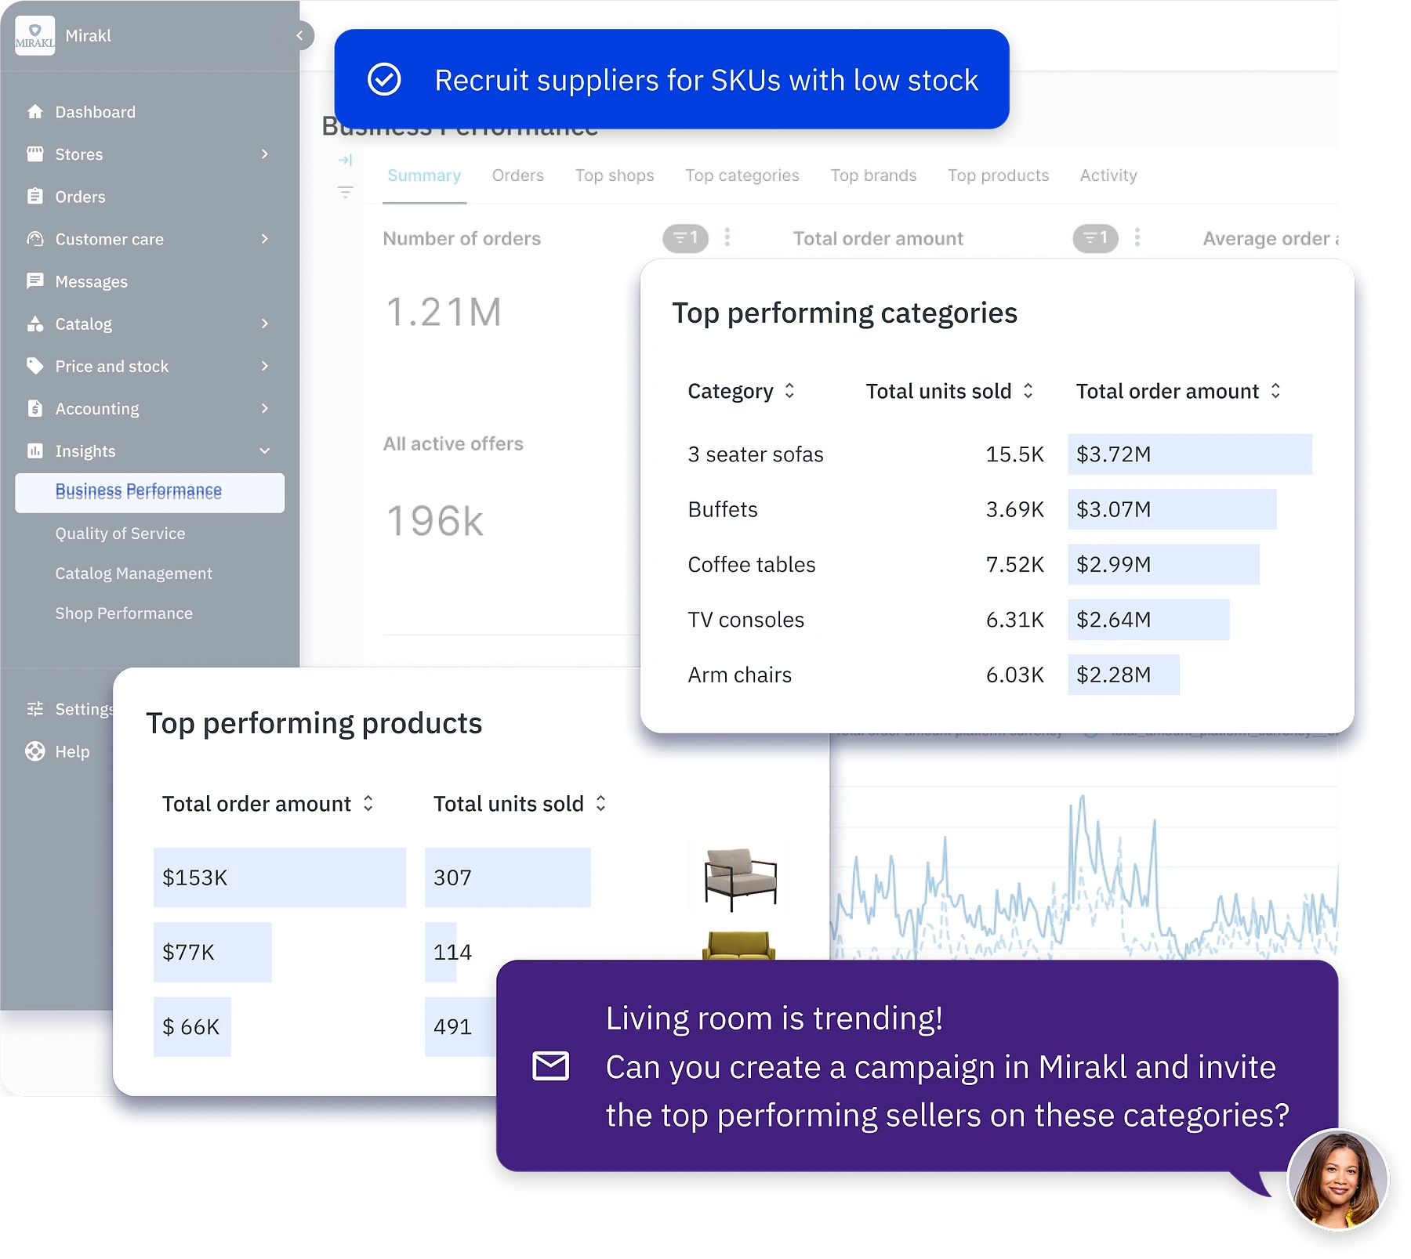Click the $3.72M bar for 3 seater sofas

pos(1190,454)
